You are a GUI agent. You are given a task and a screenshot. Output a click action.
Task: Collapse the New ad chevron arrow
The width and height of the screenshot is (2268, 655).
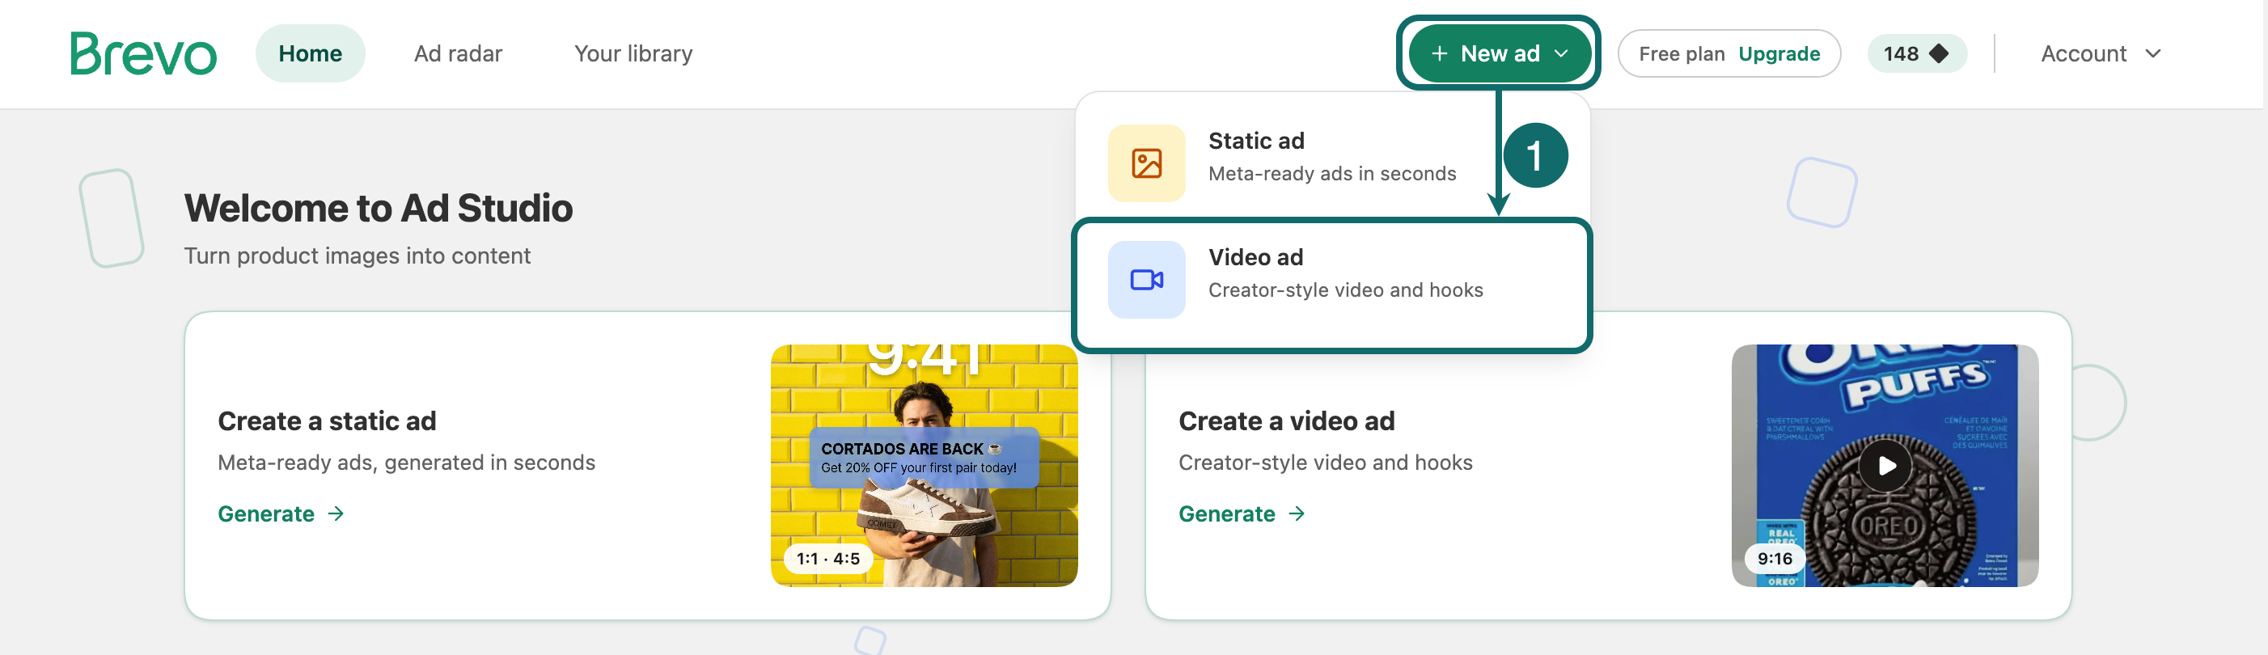[x=1561, y=53]
